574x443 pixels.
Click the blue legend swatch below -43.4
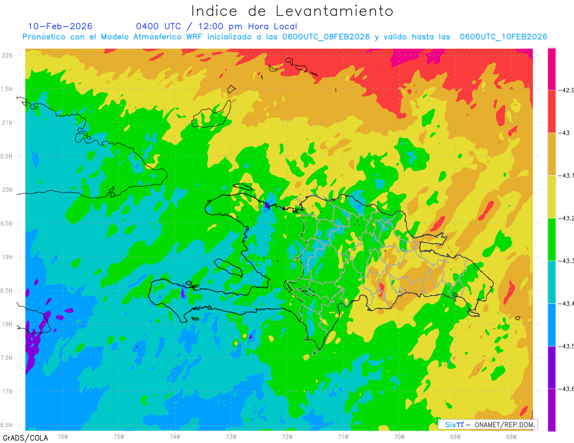click(x=552, y=324)
